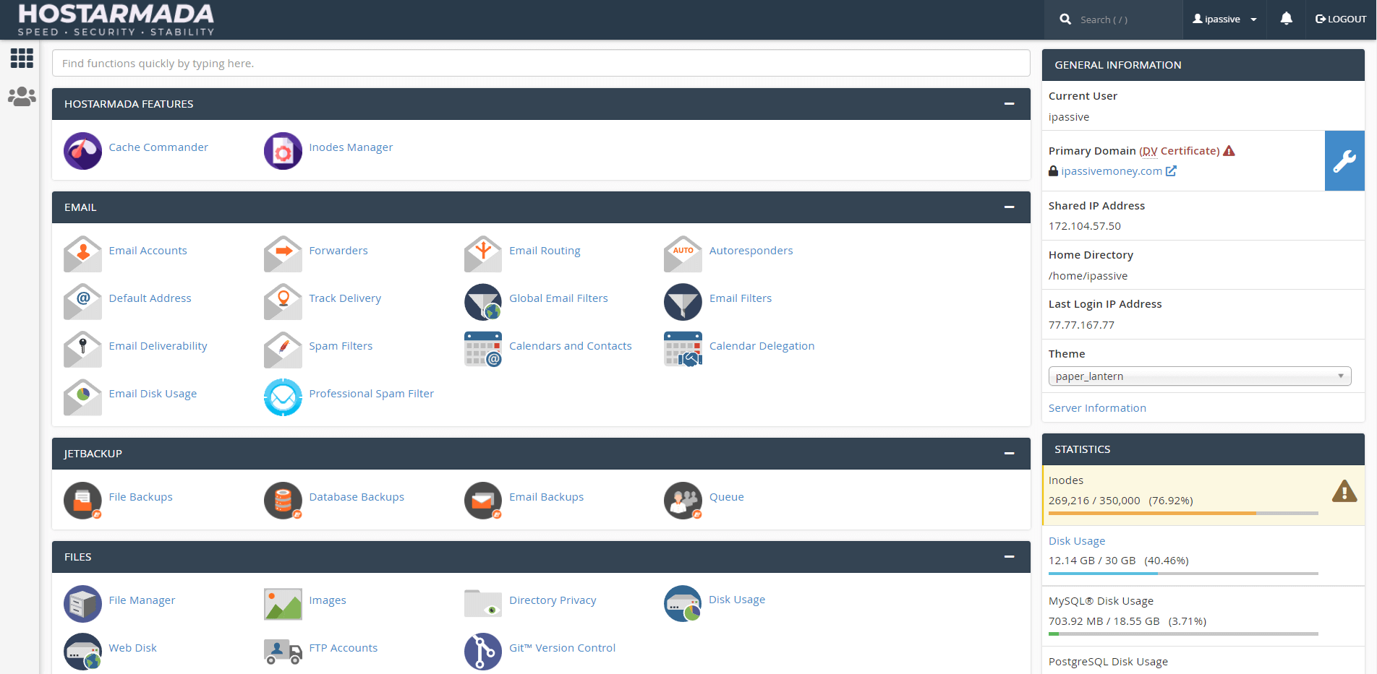Image resolution: width=1377 pixels, height=674 pixels.
Task: Click the Email Backups icon
Action: coord(483,500)
